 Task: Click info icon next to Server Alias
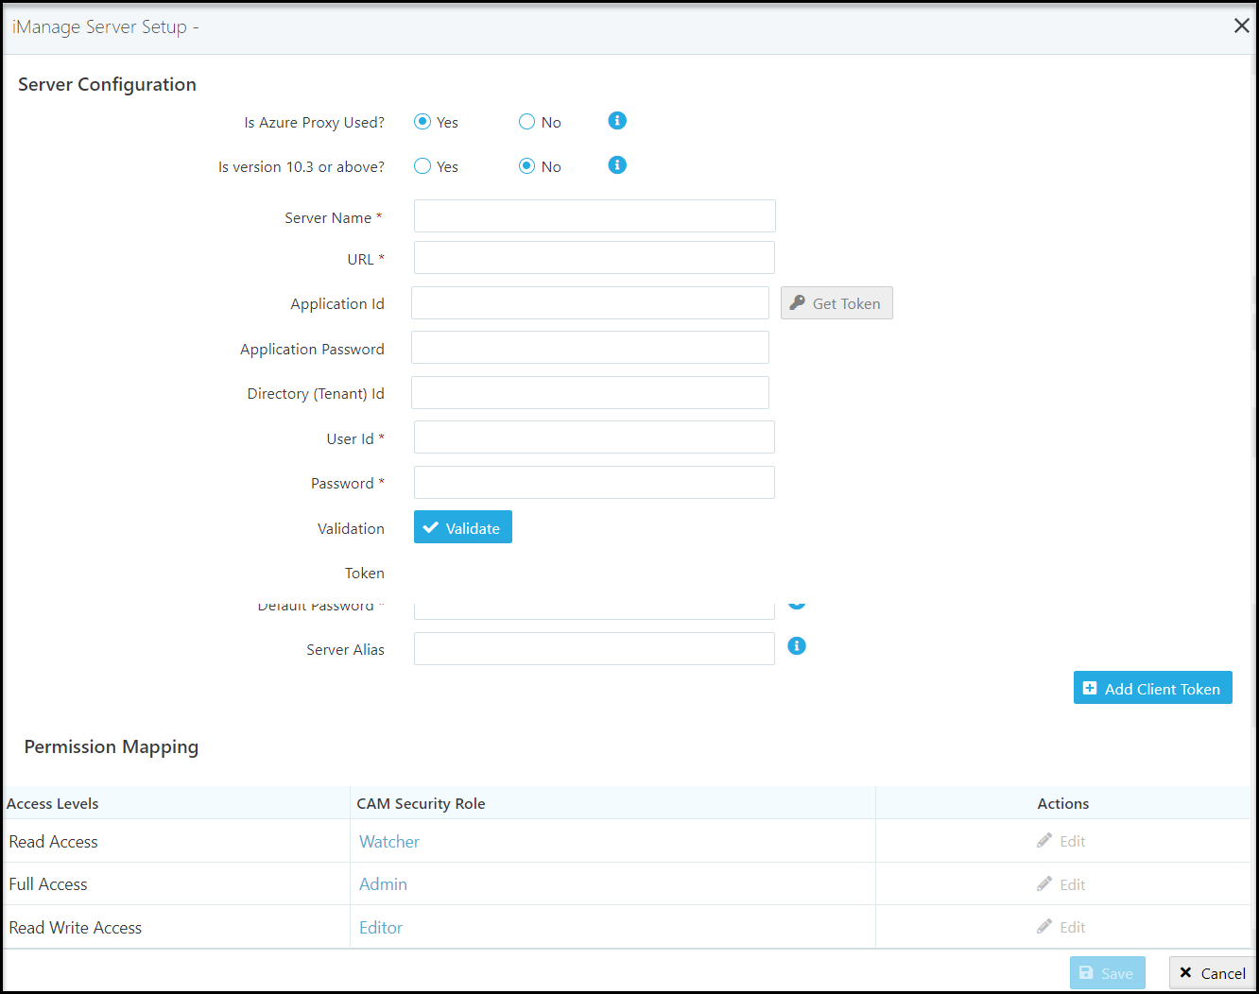pos(797,646)
